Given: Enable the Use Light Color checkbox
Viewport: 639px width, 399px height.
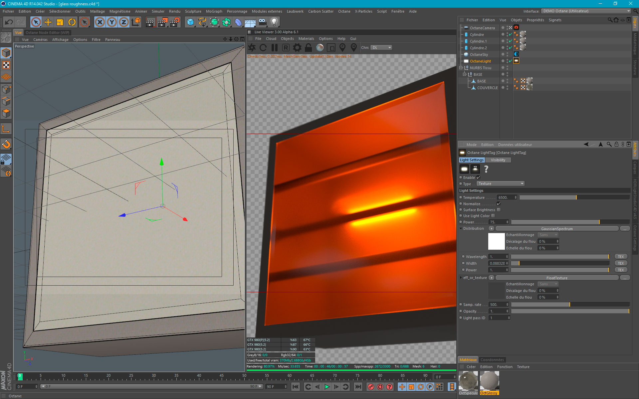Looking at the screenshot, I should (x=493, y=216).
